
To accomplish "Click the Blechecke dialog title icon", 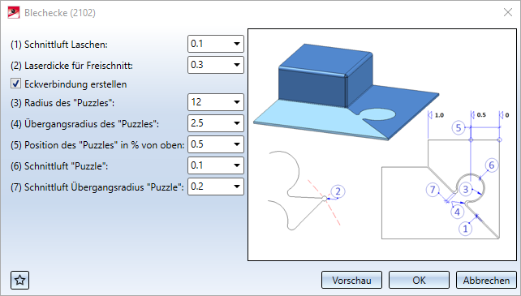I will (x=14, y=13).
